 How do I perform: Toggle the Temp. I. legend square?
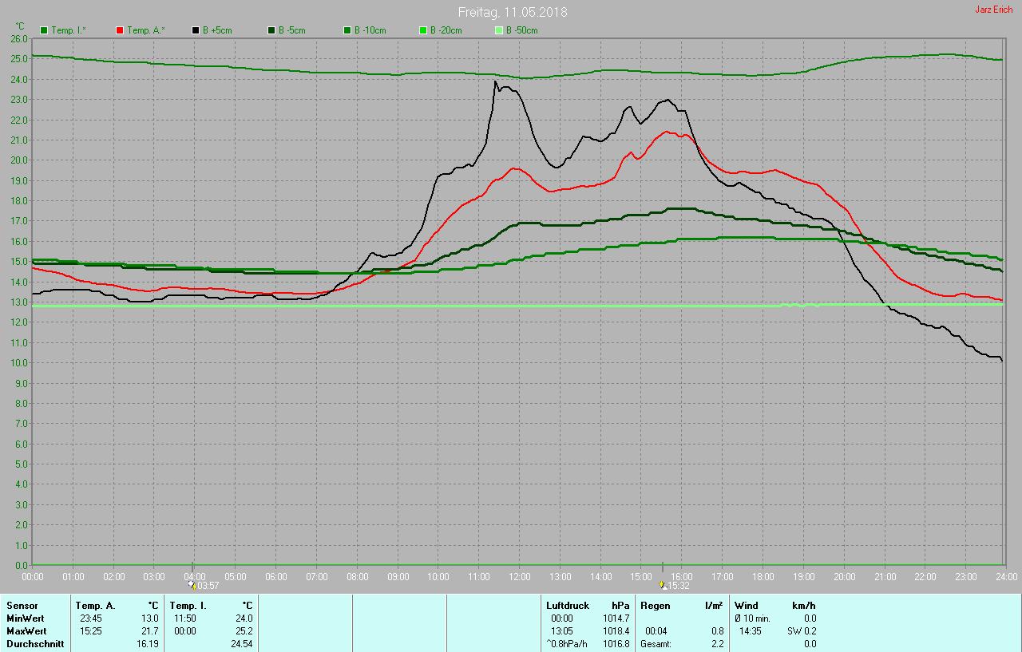(x=44, y=30)
